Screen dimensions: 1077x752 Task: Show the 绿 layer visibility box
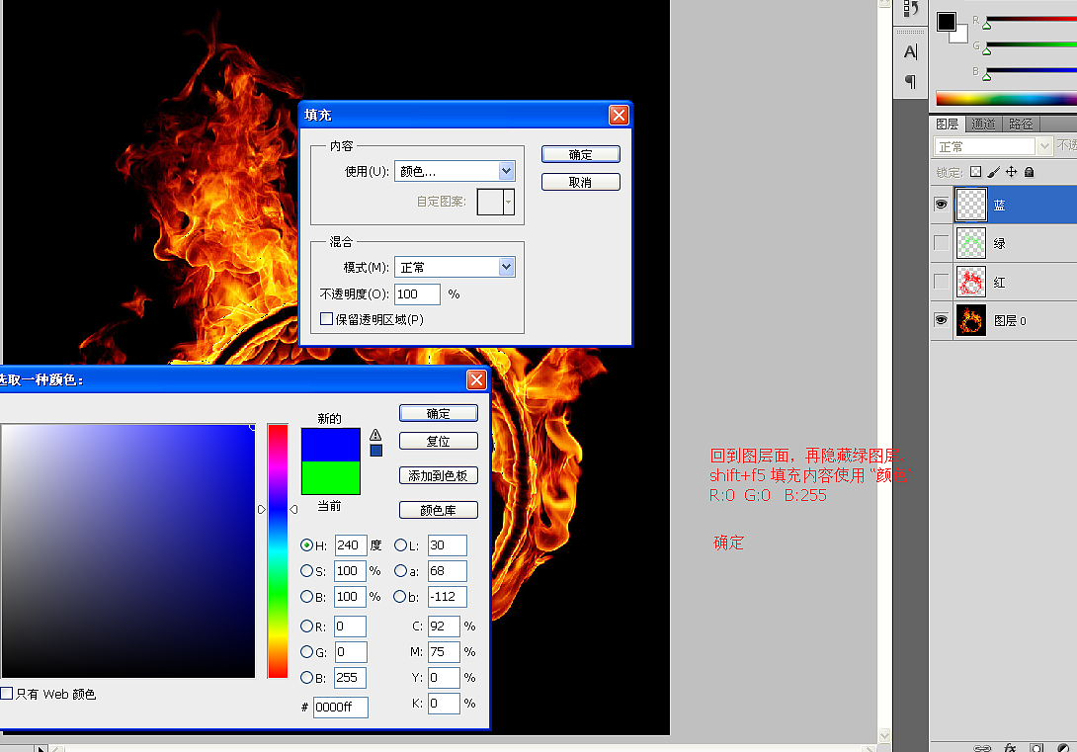click(941, 243)
